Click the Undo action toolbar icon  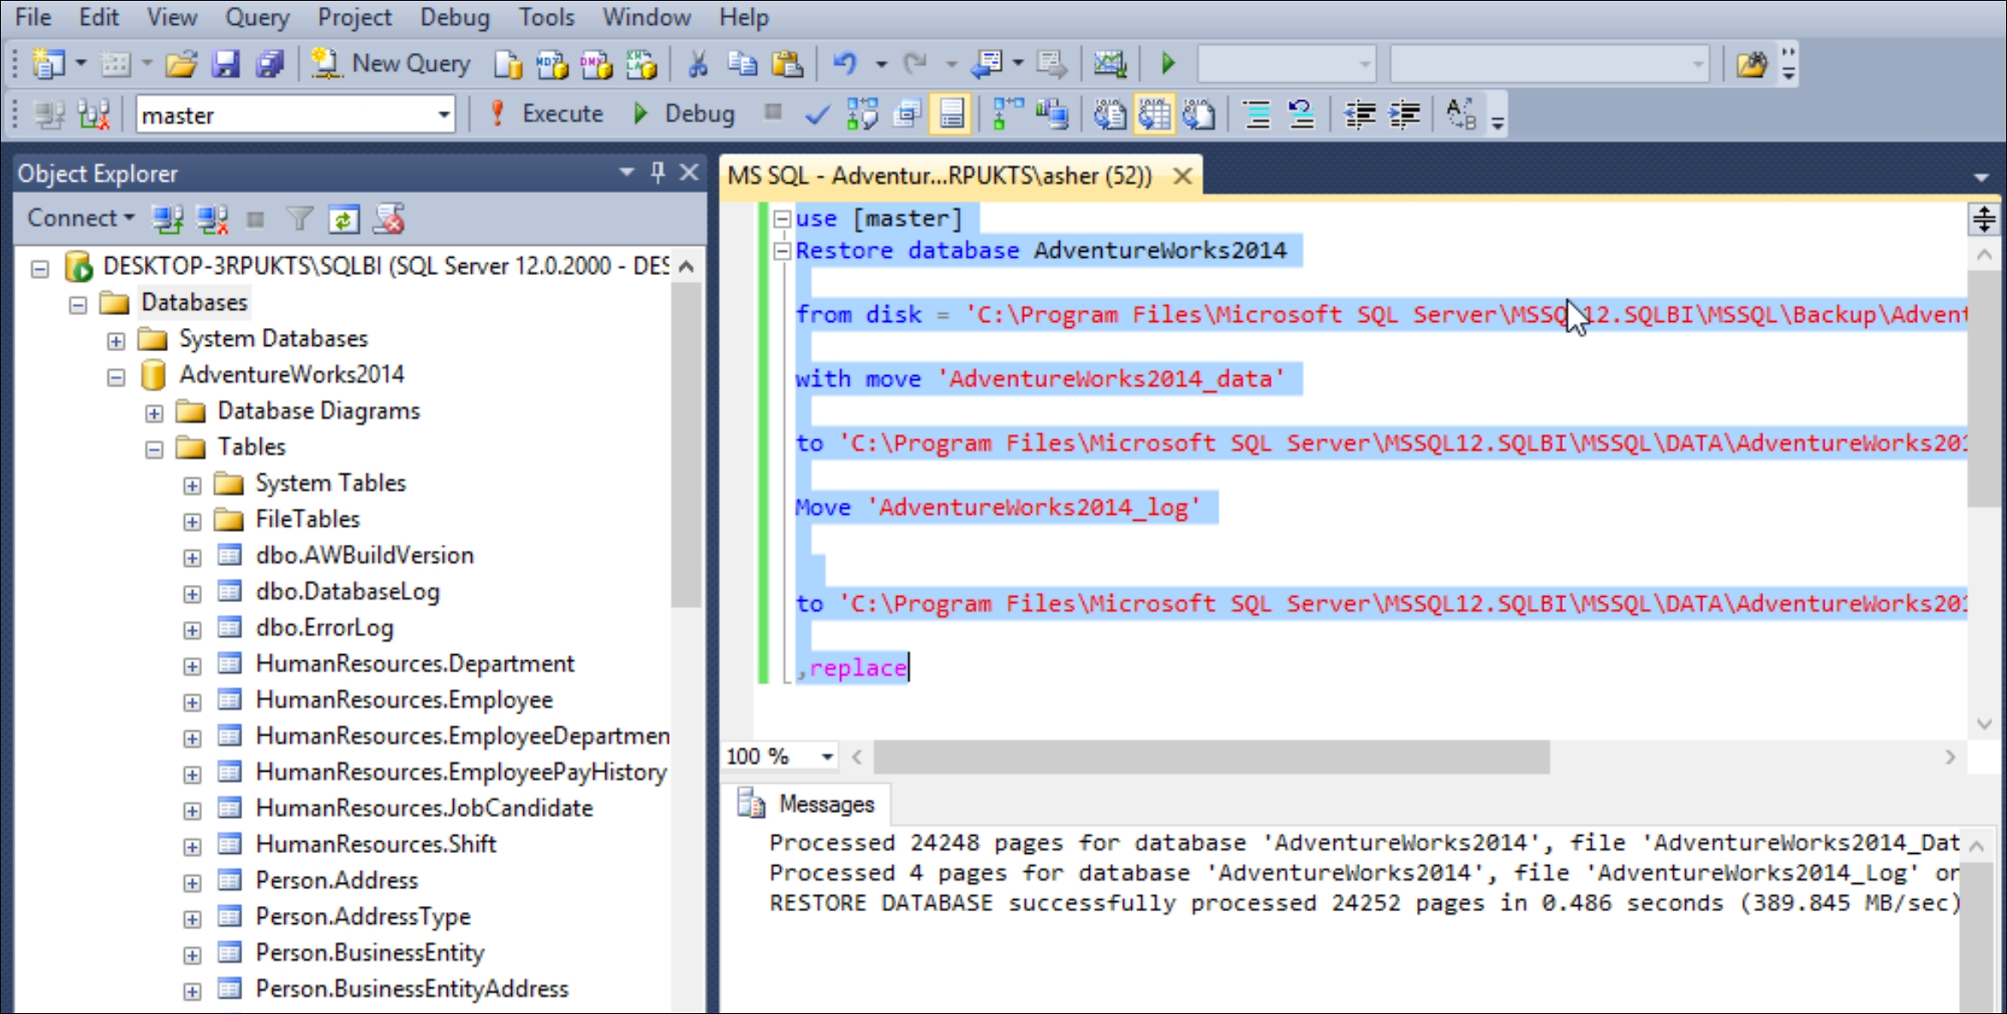point(842,63)
